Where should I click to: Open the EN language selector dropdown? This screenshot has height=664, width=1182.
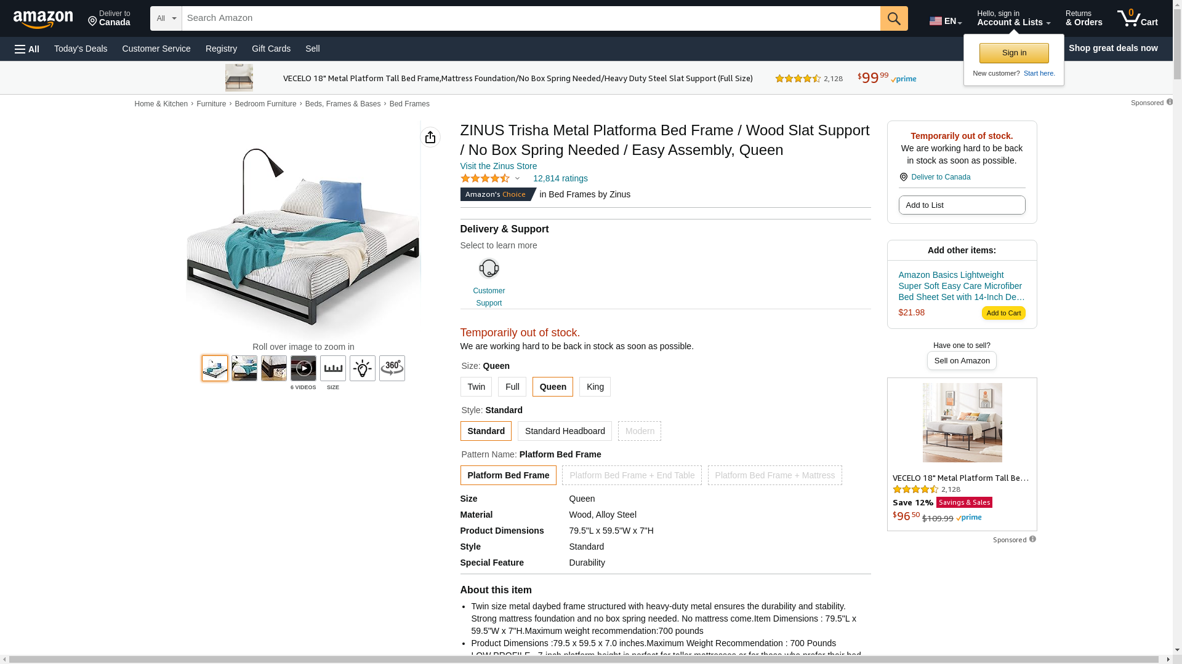coord(946,21)
